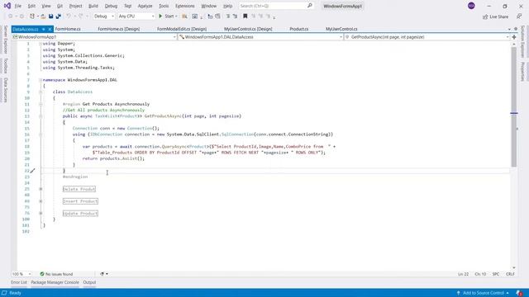Open the Package Manager Console tab
The height and width of the screenshot is (297, 529).
click(55, 282)
